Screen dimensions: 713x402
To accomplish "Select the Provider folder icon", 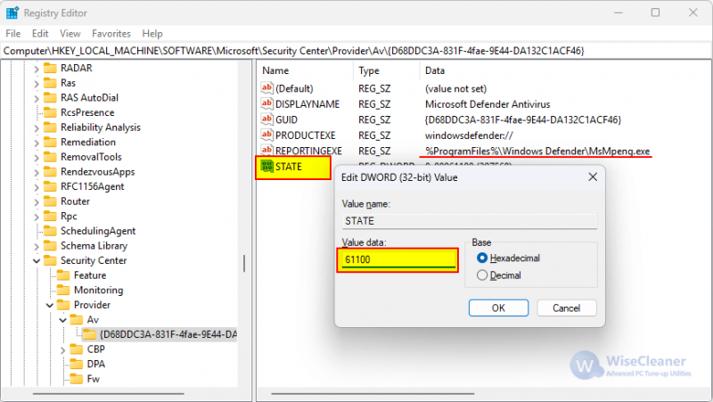I will 63,305.
